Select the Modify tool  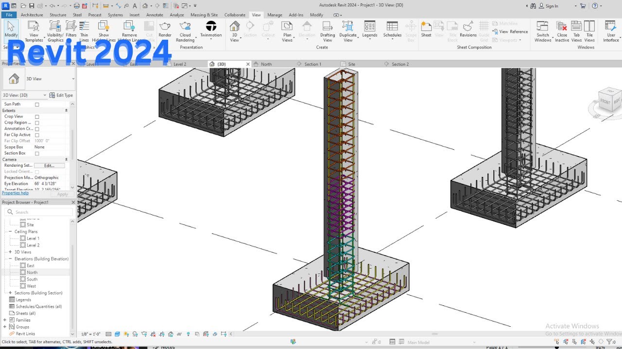[x=11, y=30]
